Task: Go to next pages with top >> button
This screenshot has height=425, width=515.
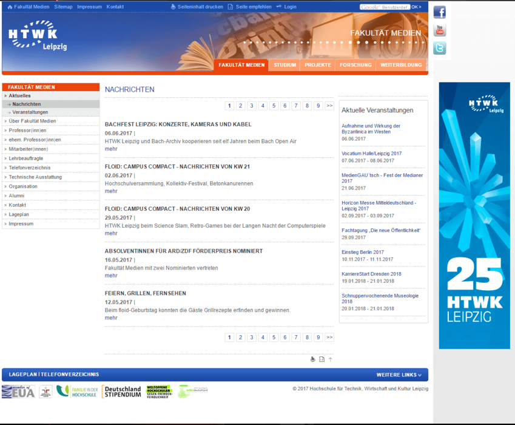Action: (x=329, y=106)
